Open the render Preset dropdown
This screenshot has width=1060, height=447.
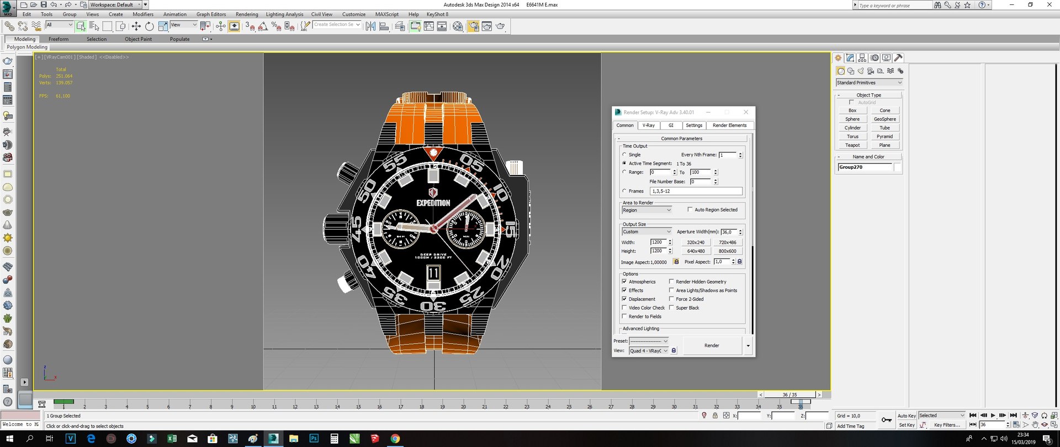tap(649, 341)
